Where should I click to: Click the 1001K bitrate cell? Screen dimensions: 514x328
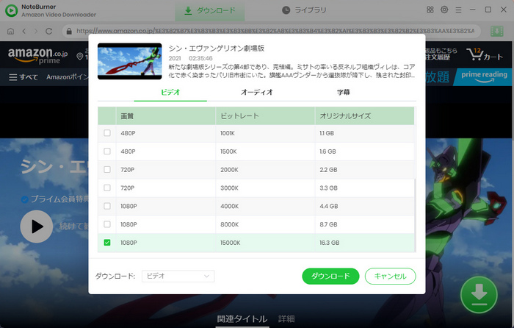pyautogui.click(x=265, y=133)
